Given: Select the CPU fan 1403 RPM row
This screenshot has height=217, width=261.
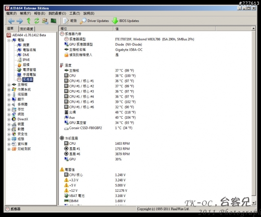Looking at the screenshot, I should [x=97, y=144].
